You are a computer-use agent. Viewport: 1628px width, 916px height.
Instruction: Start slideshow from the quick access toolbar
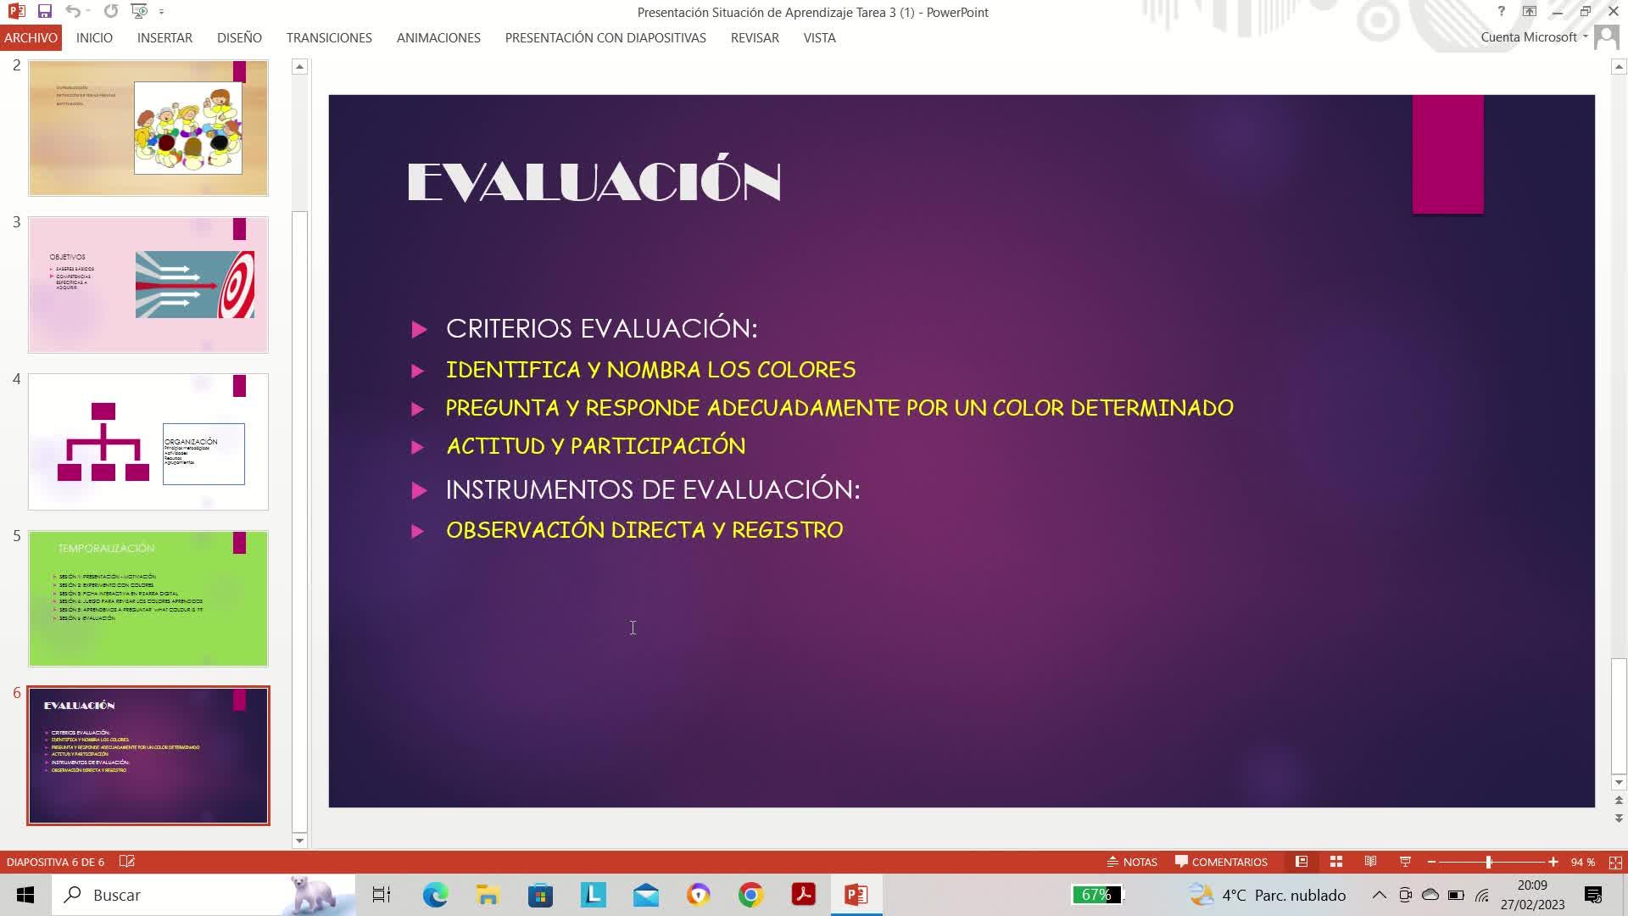tap(139, 12)
